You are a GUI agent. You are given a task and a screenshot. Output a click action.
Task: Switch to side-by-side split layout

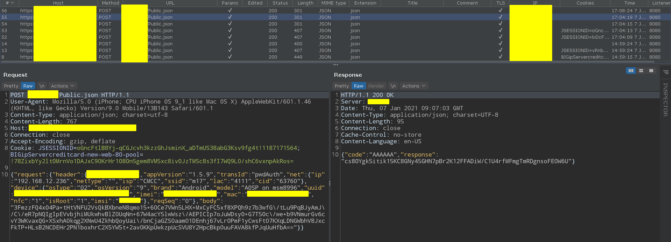[x=631, y=71]
